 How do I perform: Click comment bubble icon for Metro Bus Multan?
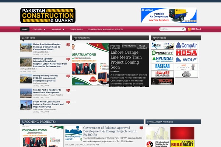[x=68, y=45]
